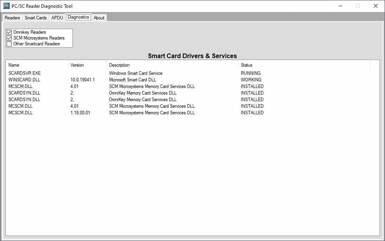Click the 1.18.00.01 version cell
Image resolution: width=385 pixels, height=241 pixels.
[x=80, y=113]
